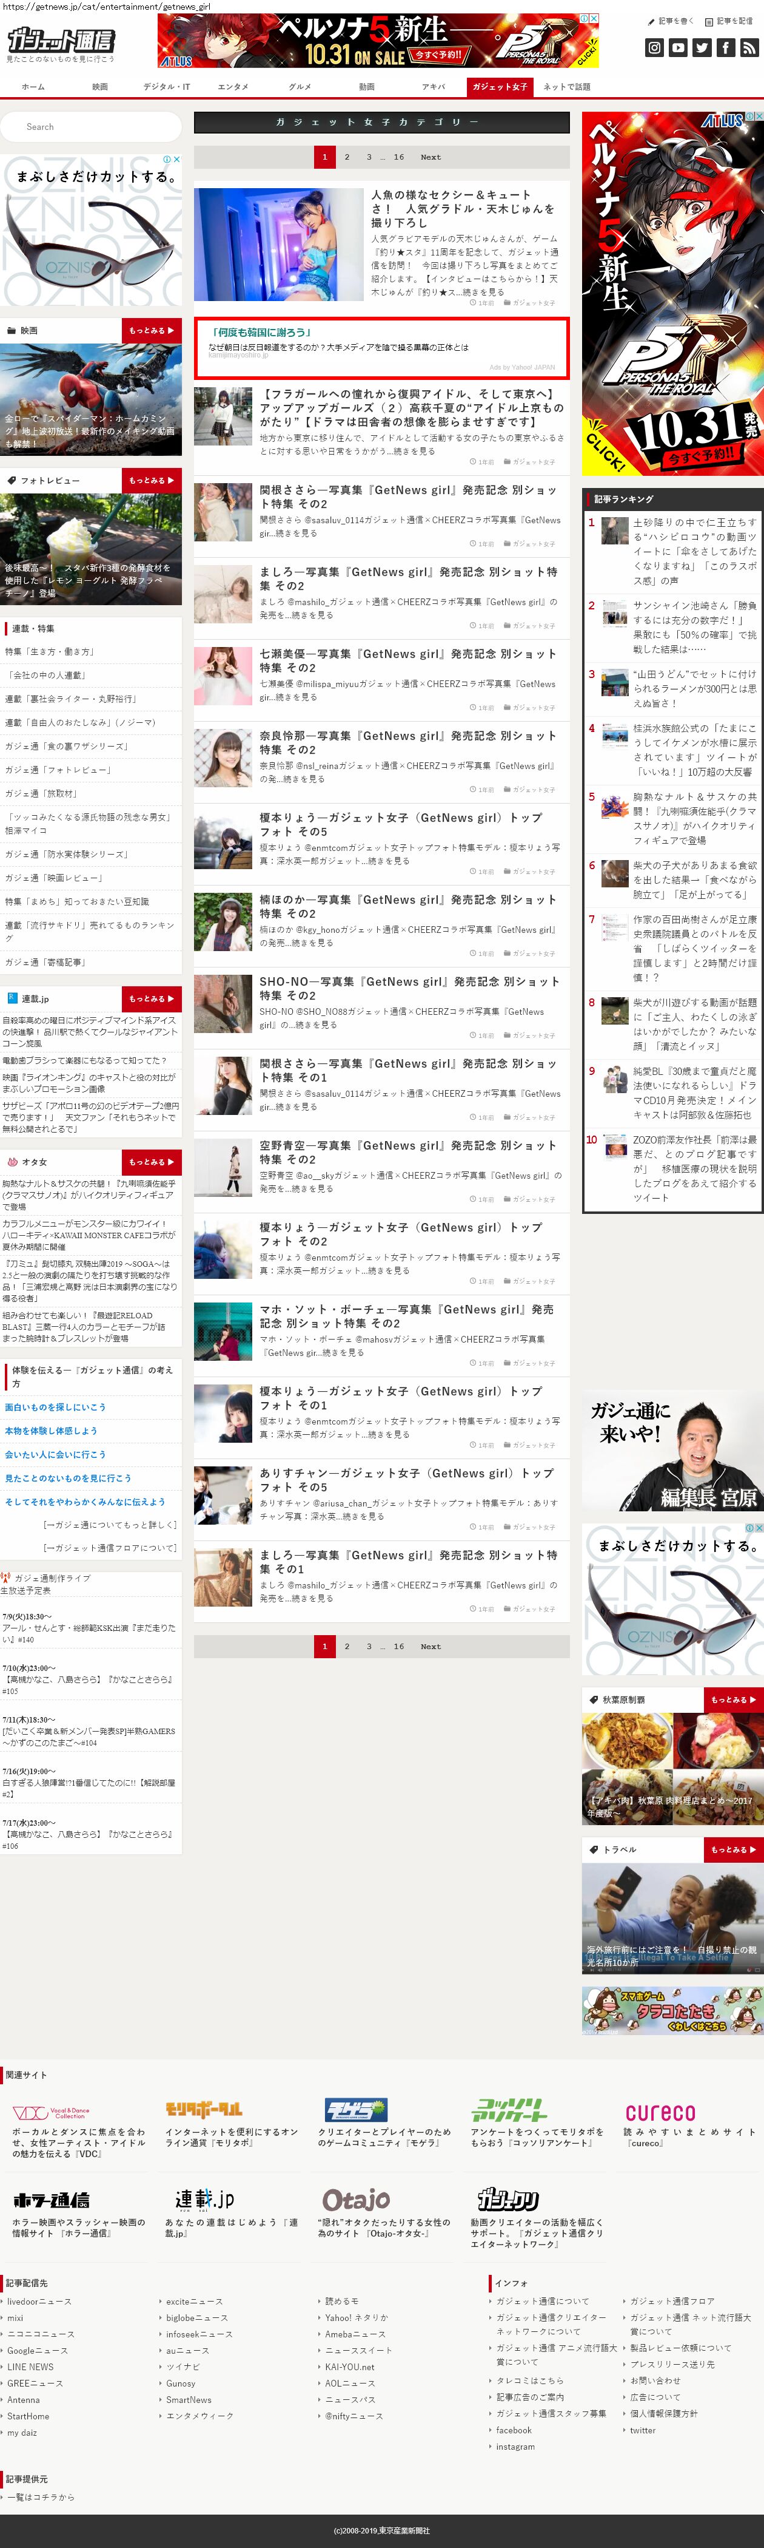Switch to the ネットで話題 tab
The width and height of the screenshot is (764, 2548).
tap(566, 87)
